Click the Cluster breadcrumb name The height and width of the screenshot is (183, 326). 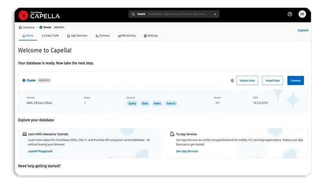coord(47,27)
